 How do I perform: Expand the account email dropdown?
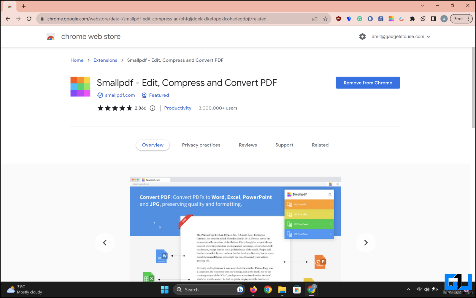(428, 37)
